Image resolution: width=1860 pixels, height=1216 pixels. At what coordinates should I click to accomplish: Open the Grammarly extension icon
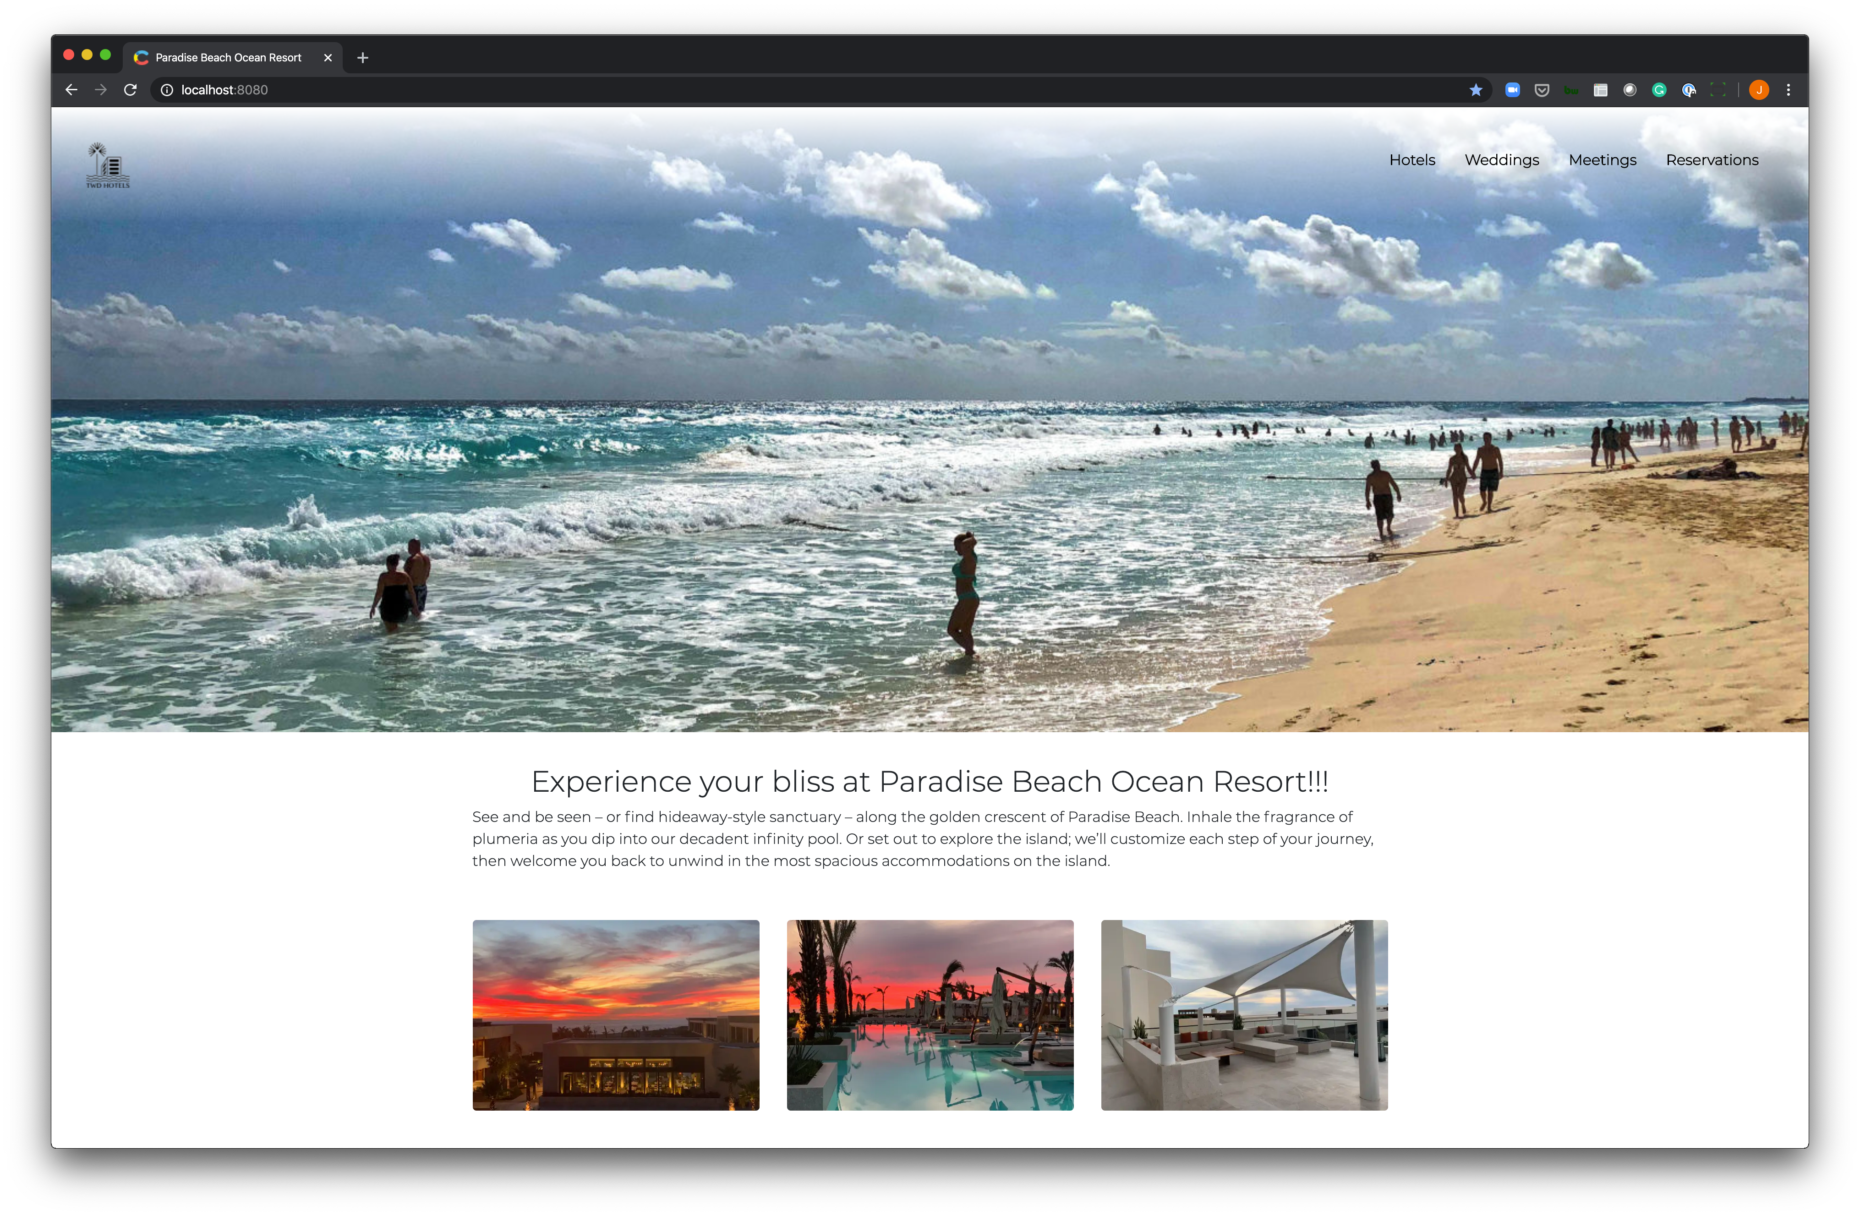(x=1659, y=90)
